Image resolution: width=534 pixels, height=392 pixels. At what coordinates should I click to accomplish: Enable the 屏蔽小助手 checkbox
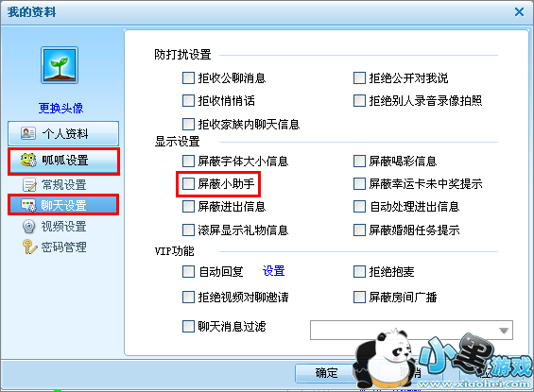(x=188, y=184)
